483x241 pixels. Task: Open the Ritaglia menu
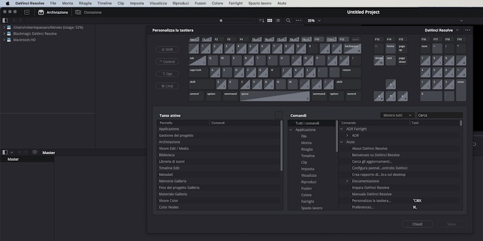[x=85, y=4]
